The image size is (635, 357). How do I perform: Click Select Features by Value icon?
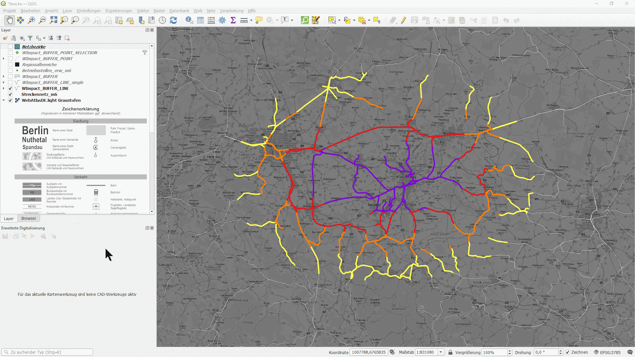[x=347, y=20]
